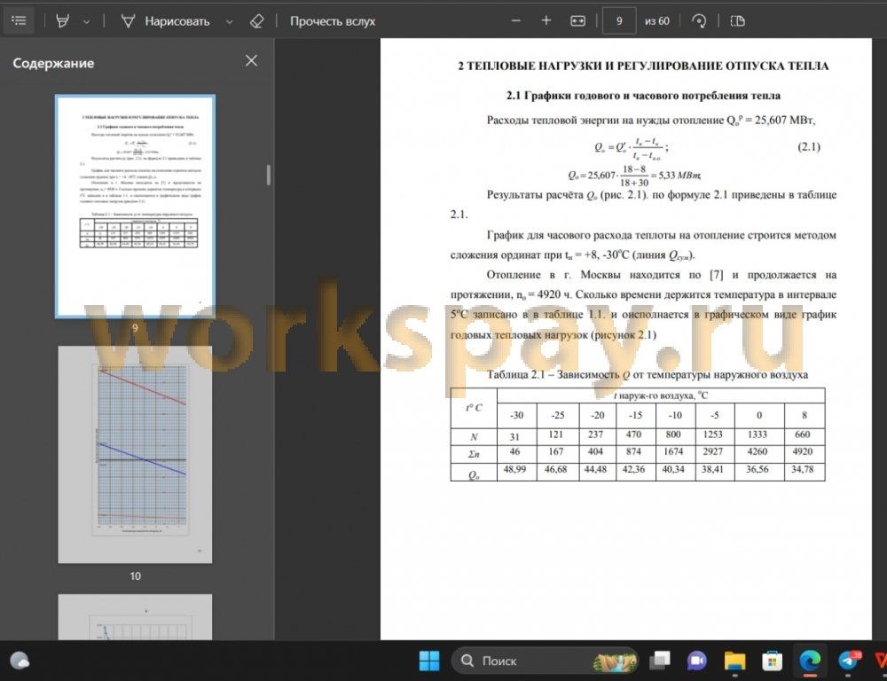Click table cell "1333" in row N
The image size is (887, 681).
pos(757,435)
